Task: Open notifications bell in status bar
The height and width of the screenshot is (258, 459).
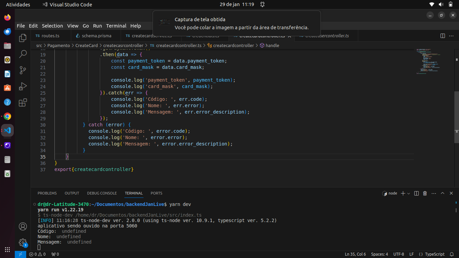Action: (x=452, y=254)
